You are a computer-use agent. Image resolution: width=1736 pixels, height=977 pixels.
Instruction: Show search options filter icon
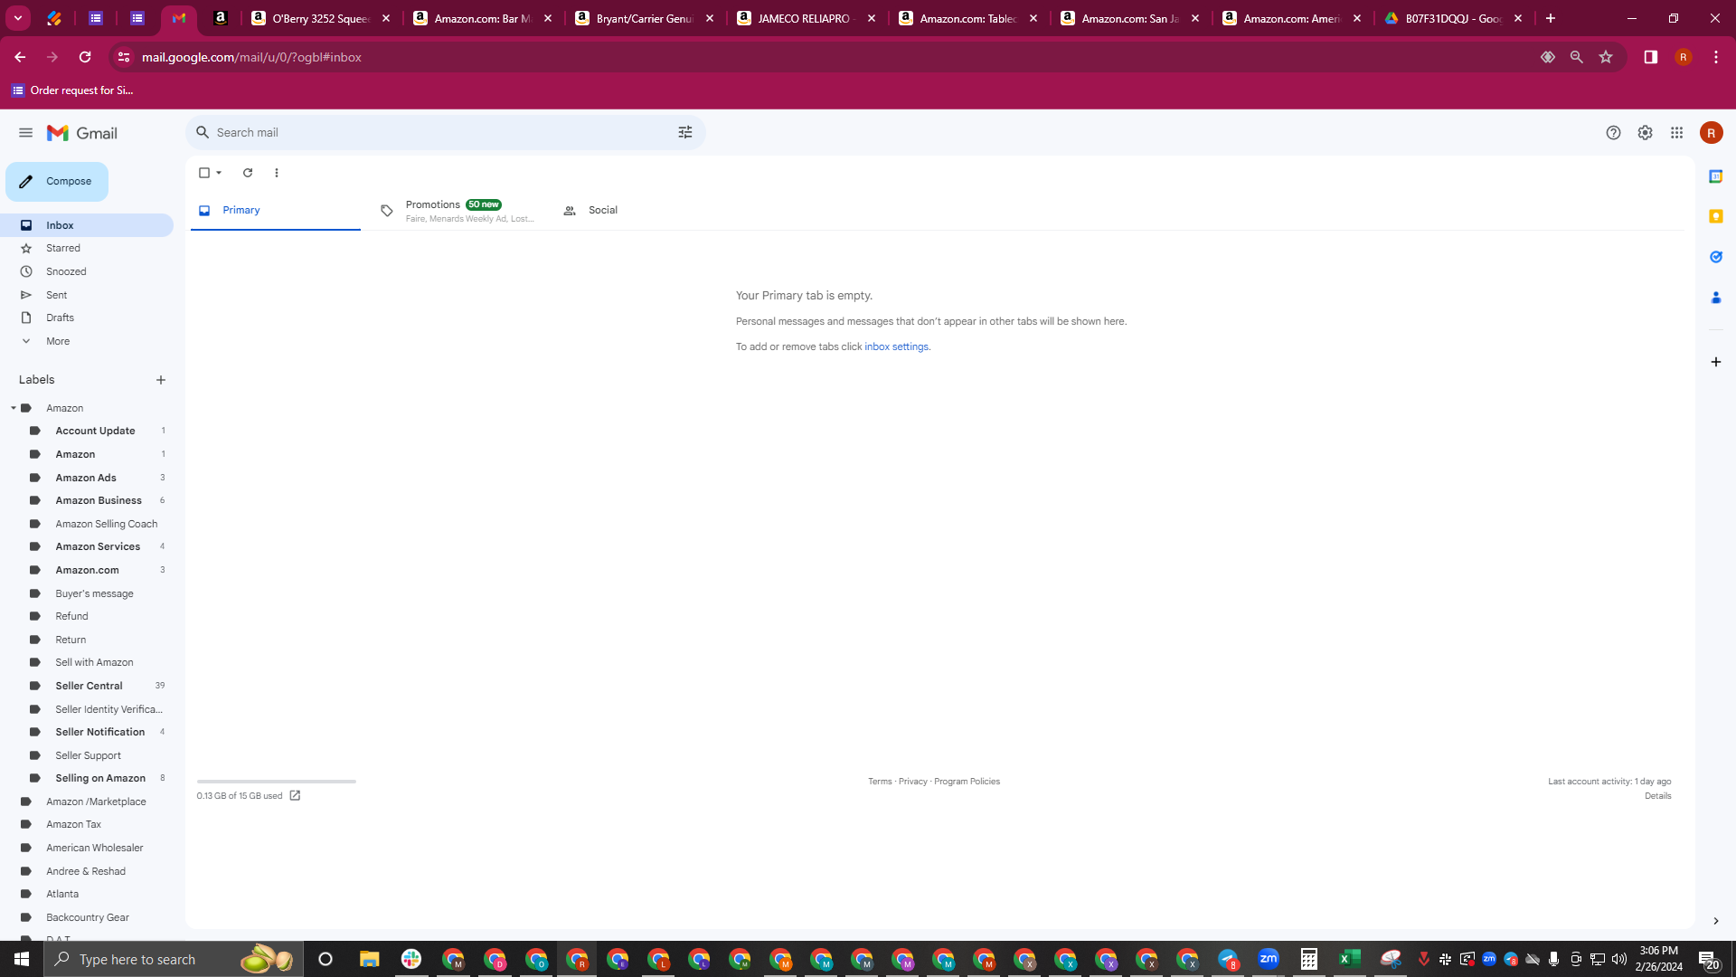[x=685, y=133]
